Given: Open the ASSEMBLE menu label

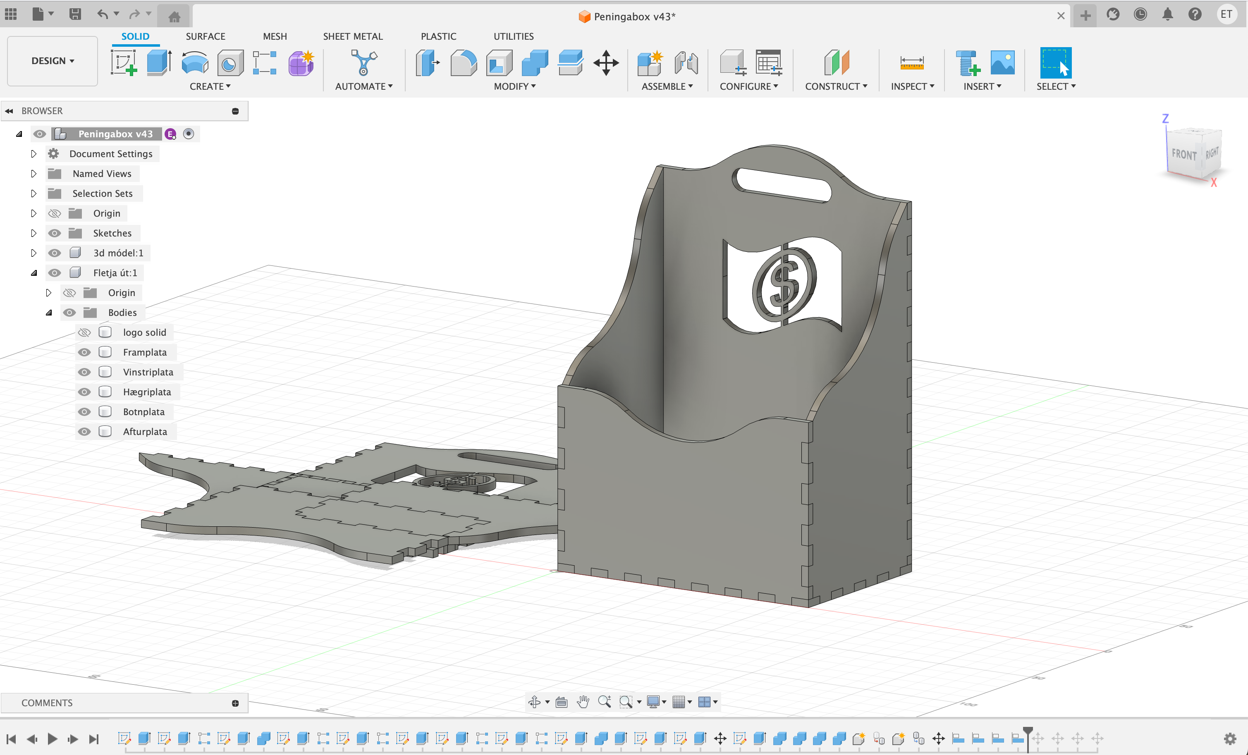Looking at the screenshot, I should pos(667,86).
